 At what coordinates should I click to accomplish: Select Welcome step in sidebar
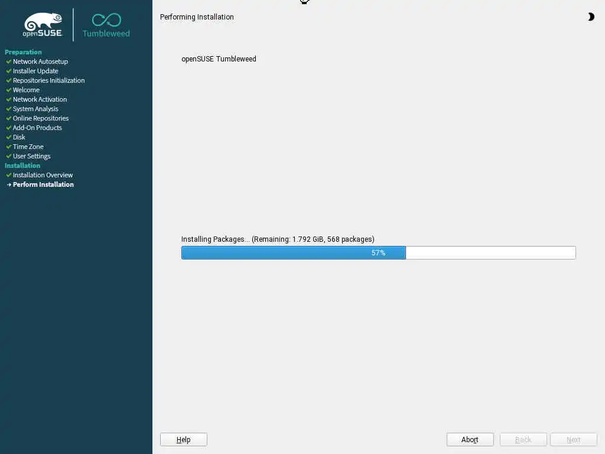(x=26, y=90)
